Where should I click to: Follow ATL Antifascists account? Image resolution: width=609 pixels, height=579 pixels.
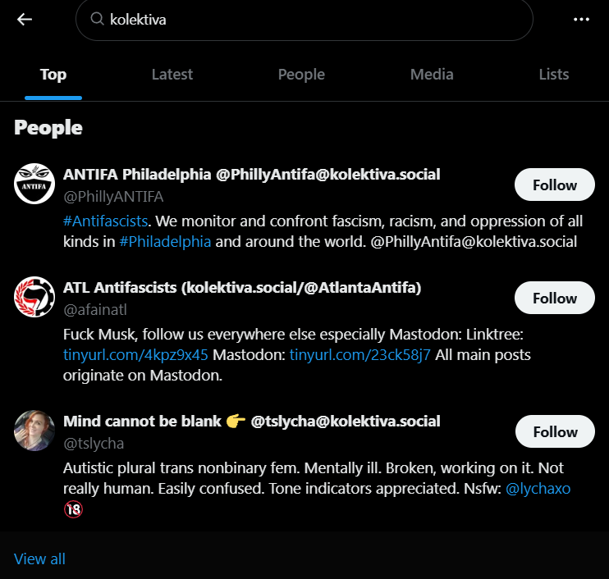555,298
